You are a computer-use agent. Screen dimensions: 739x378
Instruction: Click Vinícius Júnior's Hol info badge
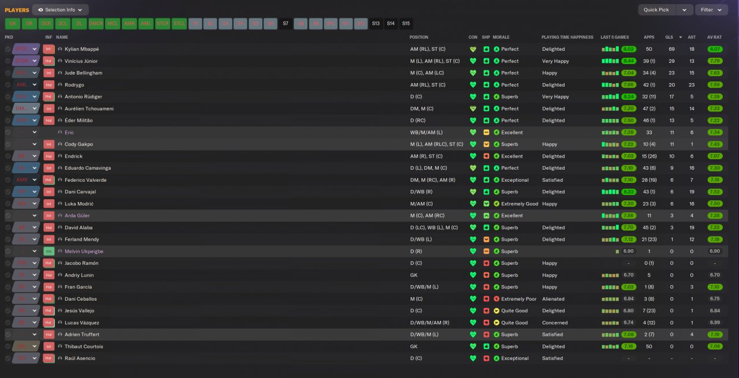click(x=48, y=61)
